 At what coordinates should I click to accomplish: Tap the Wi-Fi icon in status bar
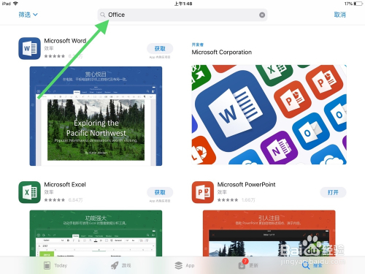15,4
